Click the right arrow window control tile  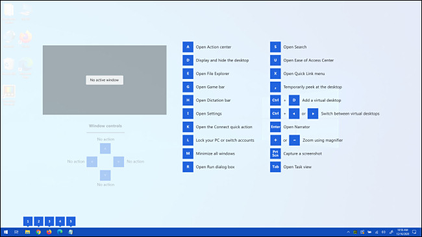pos(119,162)
